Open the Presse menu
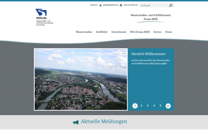The image size is (208, 130). [168, 32]
